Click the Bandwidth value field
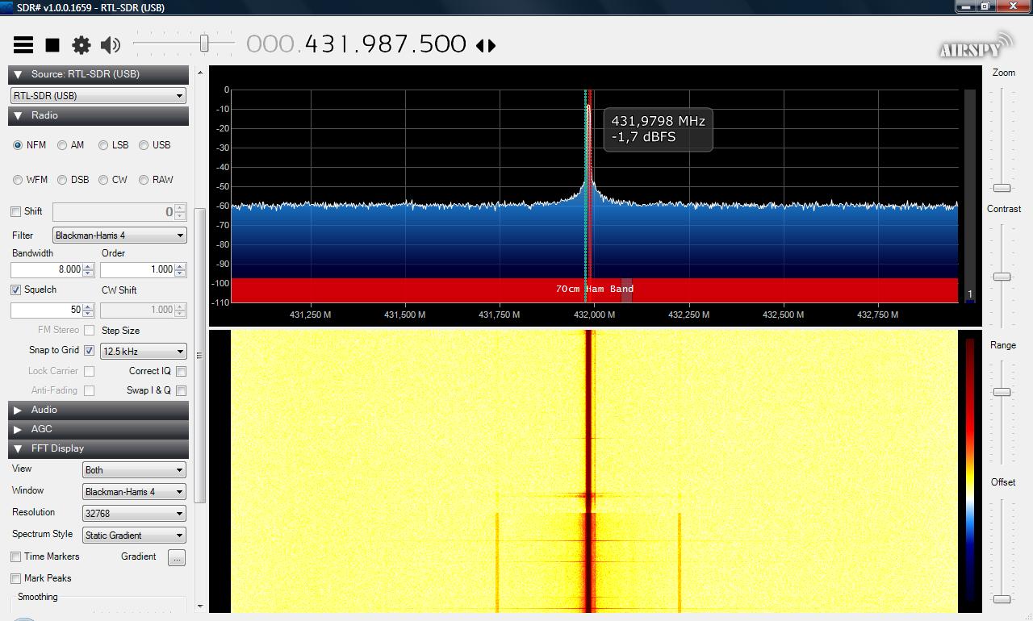 (47, 269)
